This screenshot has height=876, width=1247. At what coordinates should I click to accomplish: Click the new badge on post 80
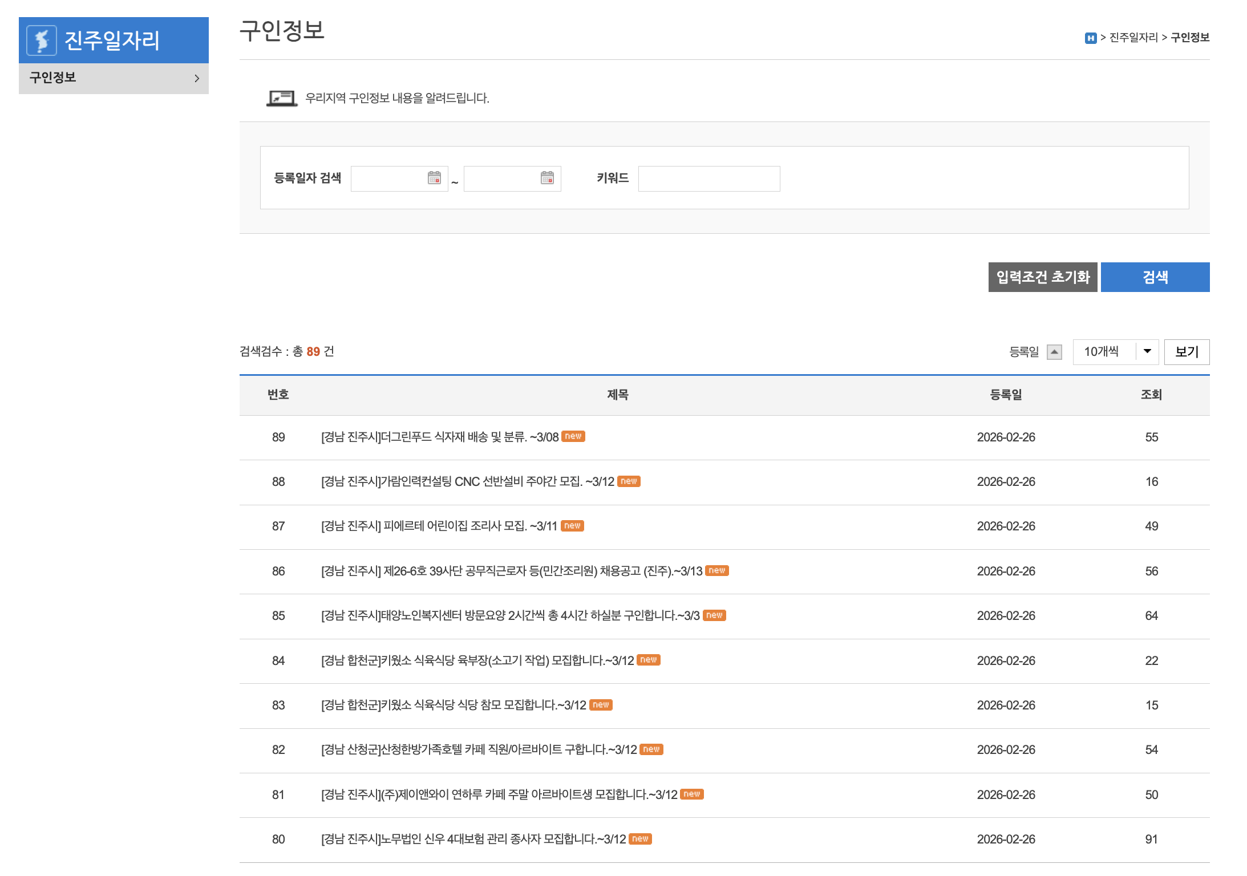click(x=640, y=839)
